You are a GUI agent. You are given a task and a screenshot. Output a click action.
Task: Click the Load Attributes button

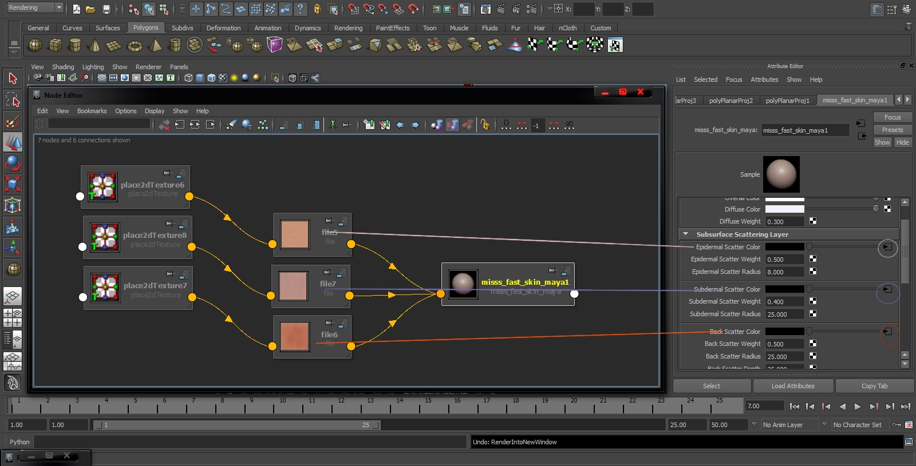point(792,386)
